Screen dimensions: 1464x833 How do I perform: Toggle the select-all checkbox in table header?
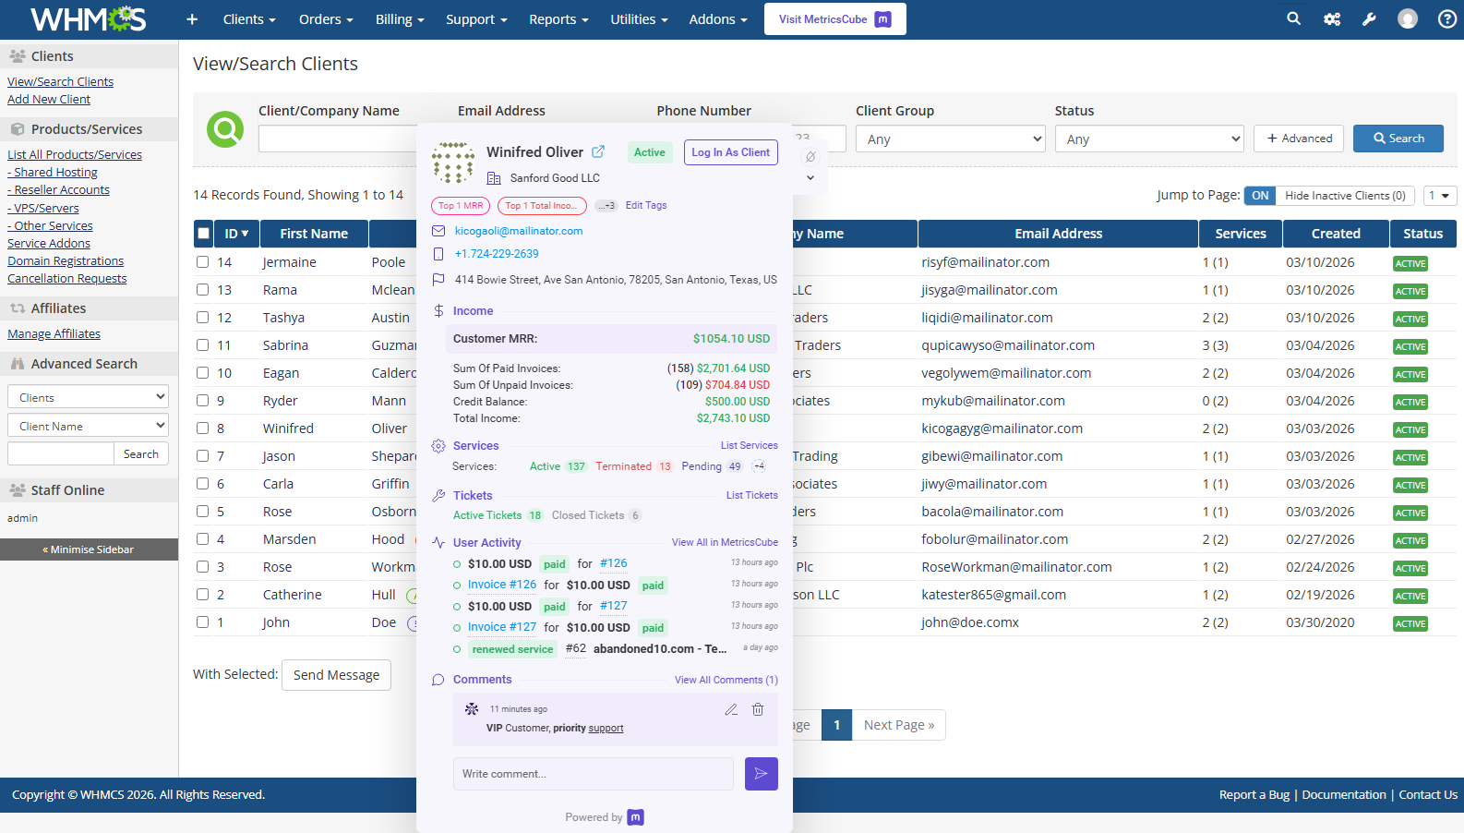pos(203,234)
